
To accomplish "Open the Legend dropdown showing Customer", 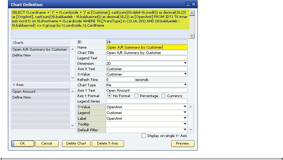I will 185,113.
